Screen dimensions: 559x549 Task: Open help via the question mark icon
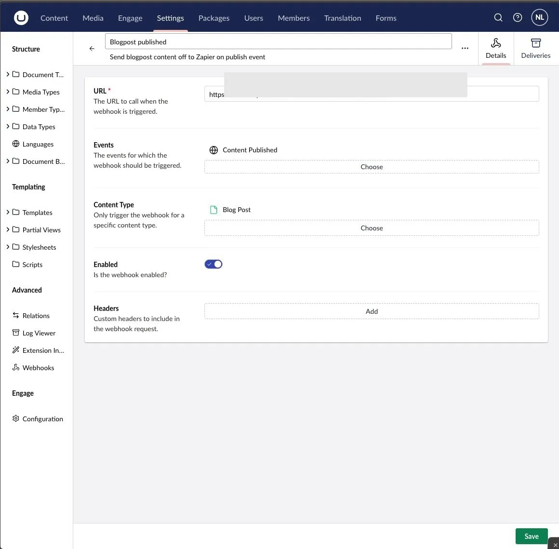(518, 17)
